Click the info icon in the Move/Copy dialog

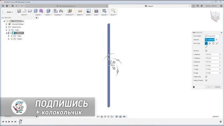[x=194, y=87]
